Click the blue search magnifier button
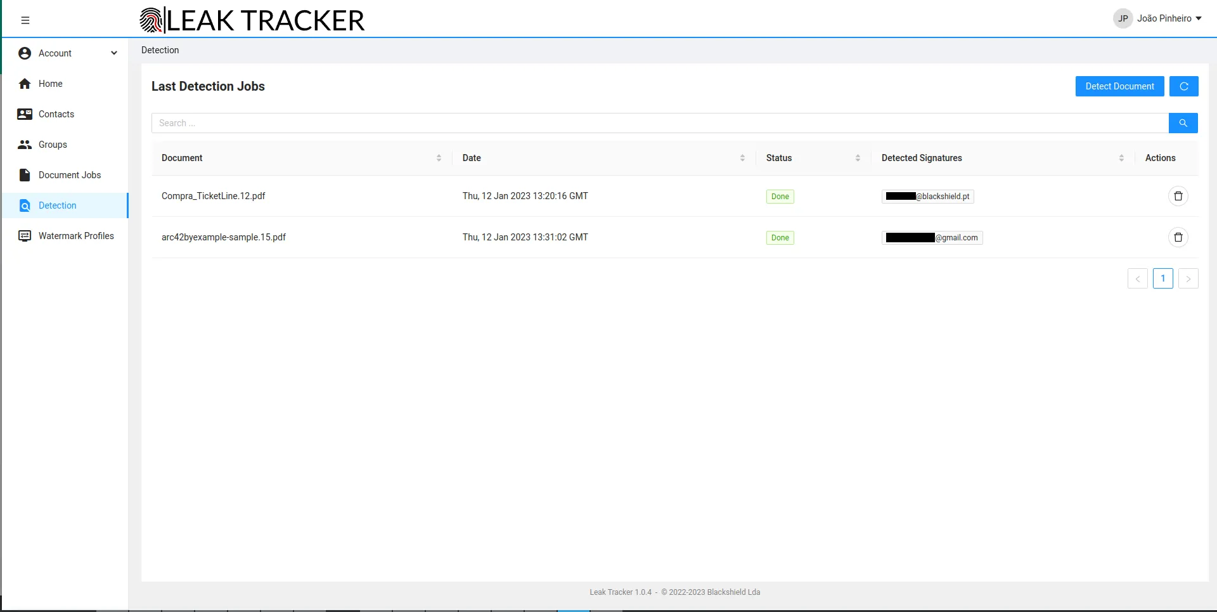 click(1183, 123)
